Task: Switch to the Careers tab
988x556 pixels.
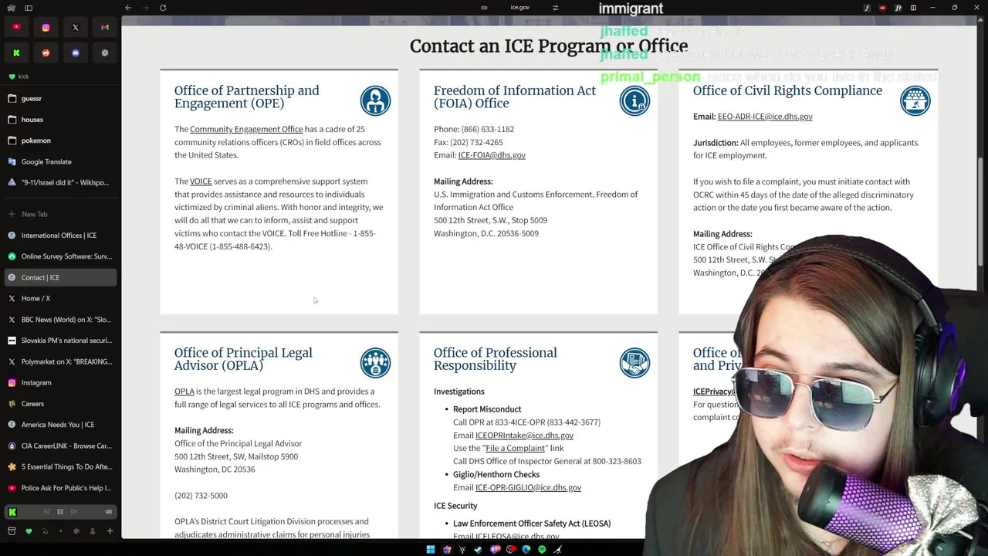Action: click(x=60, y=403)
